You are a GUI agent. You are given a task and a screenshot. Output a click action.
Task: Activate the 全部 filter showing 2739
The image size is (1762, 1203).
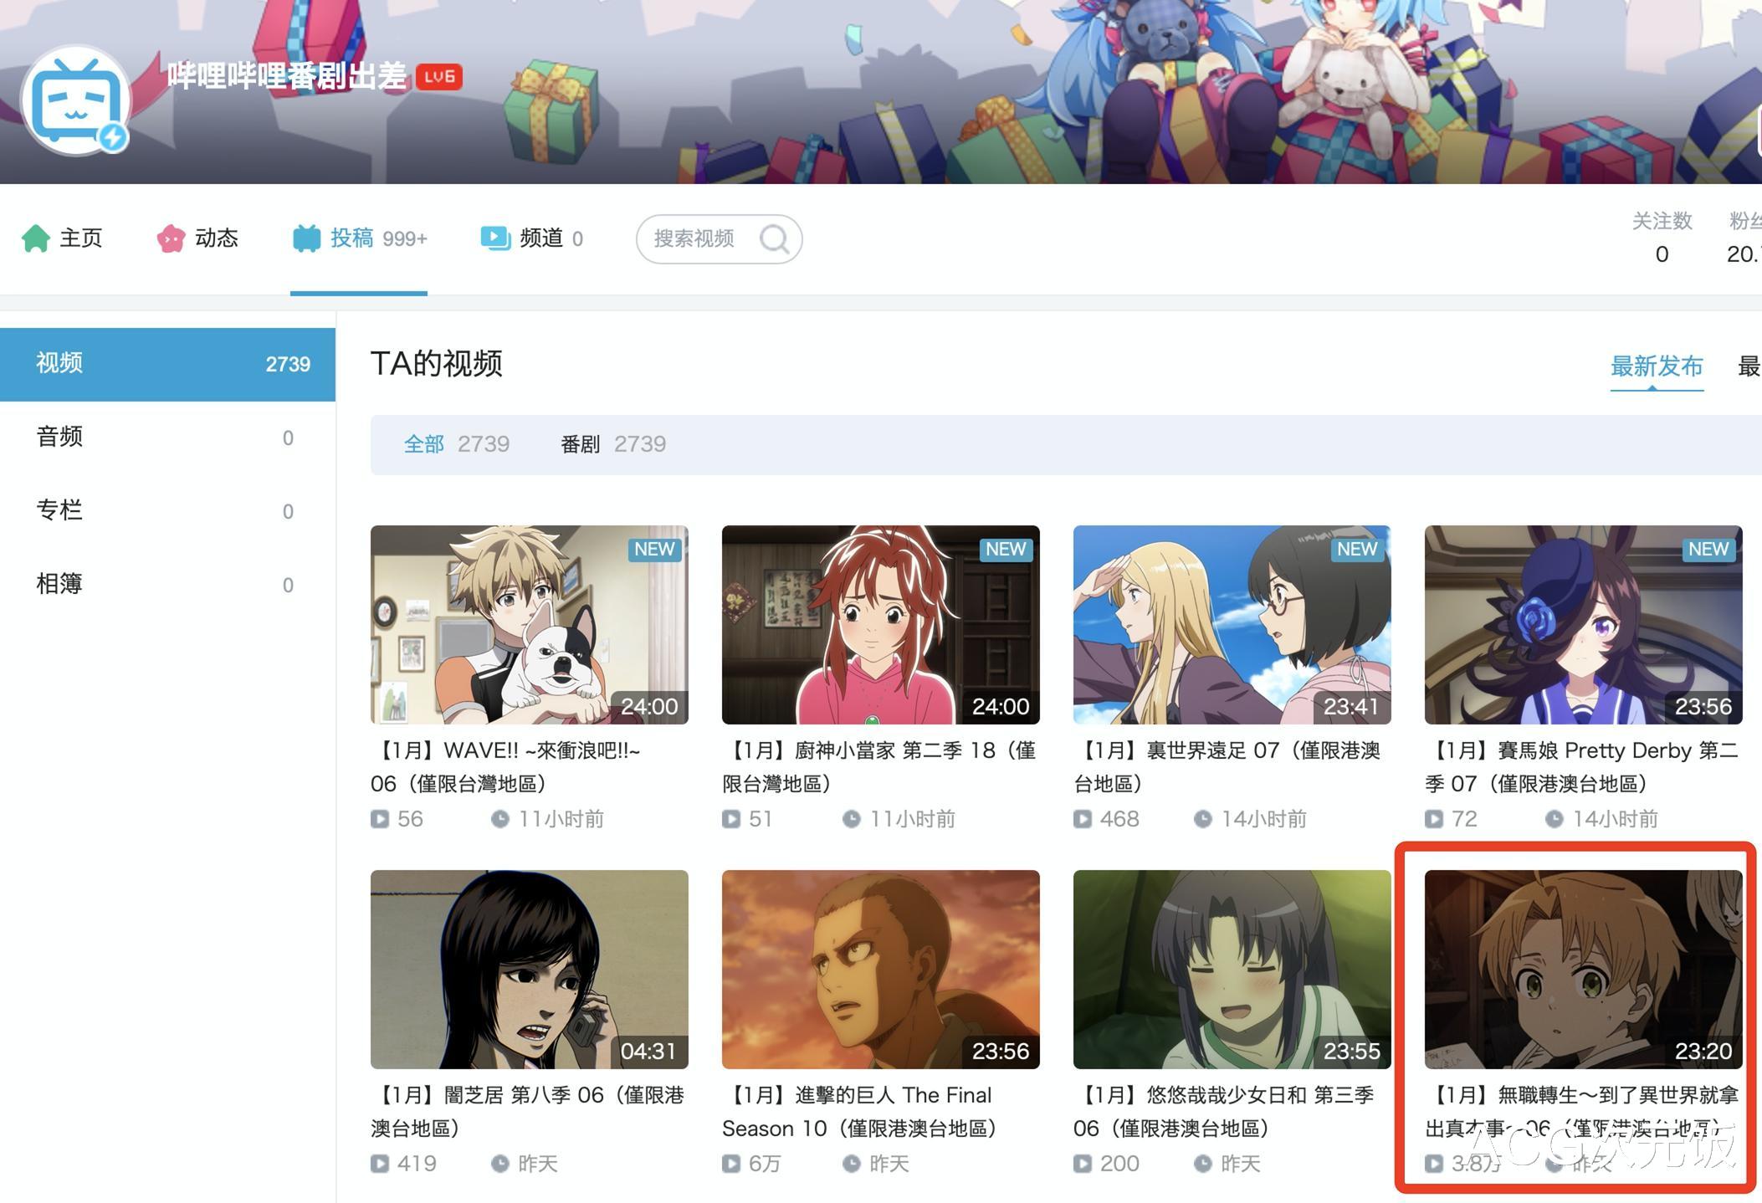pyautogui.click(x=423, y=444)
